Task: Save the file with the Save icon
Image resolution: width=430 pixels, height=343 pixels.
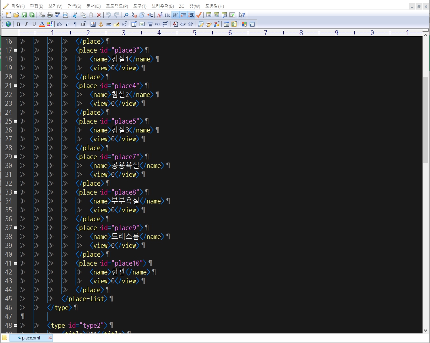Action: [x=24, y=15]
